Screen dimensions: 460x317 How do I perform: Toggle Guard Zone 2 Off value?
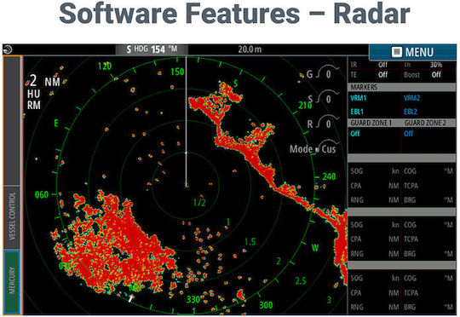(x=408, y=134)
